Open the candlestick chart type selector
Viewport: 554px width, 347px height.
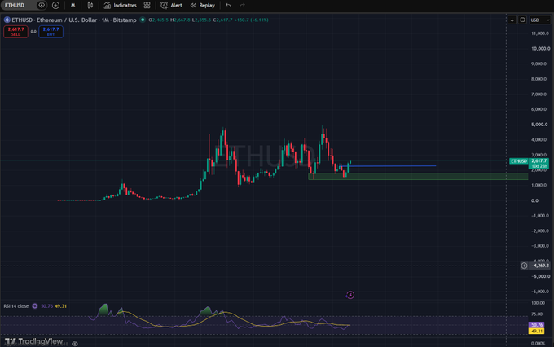coord(90,6)
